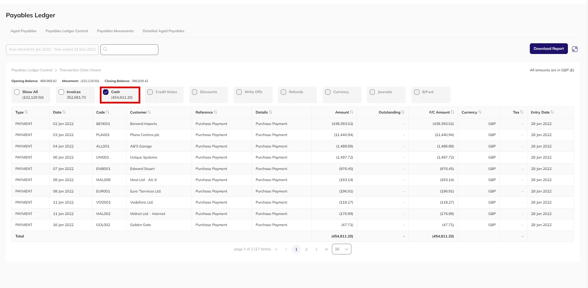Click code EUR001 cell
The height and width of the screenshot is (288, 588).
[103, 191]
